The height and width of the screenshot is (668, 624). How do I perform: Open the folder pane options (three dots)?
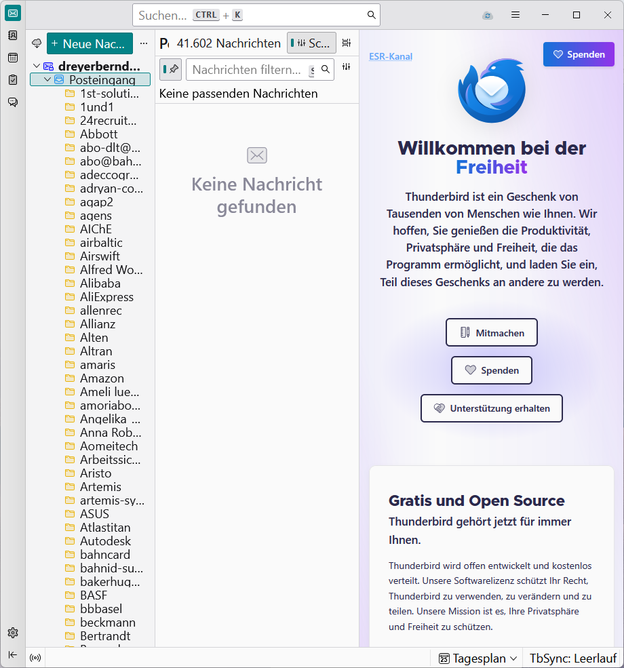pos(144,43)
